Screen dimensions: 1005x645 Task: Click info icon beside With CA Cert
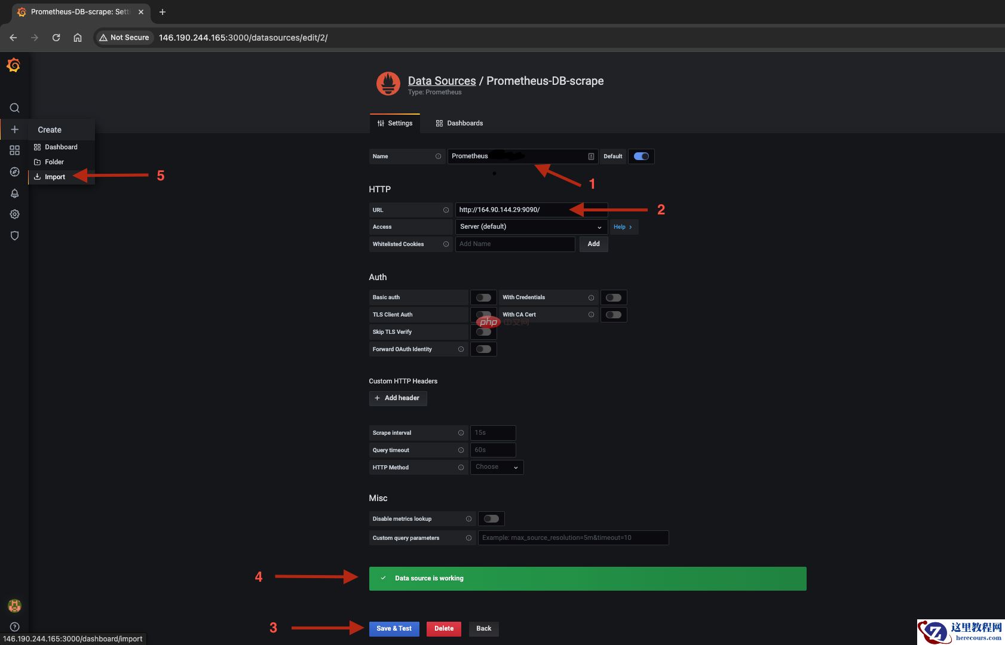591,315
